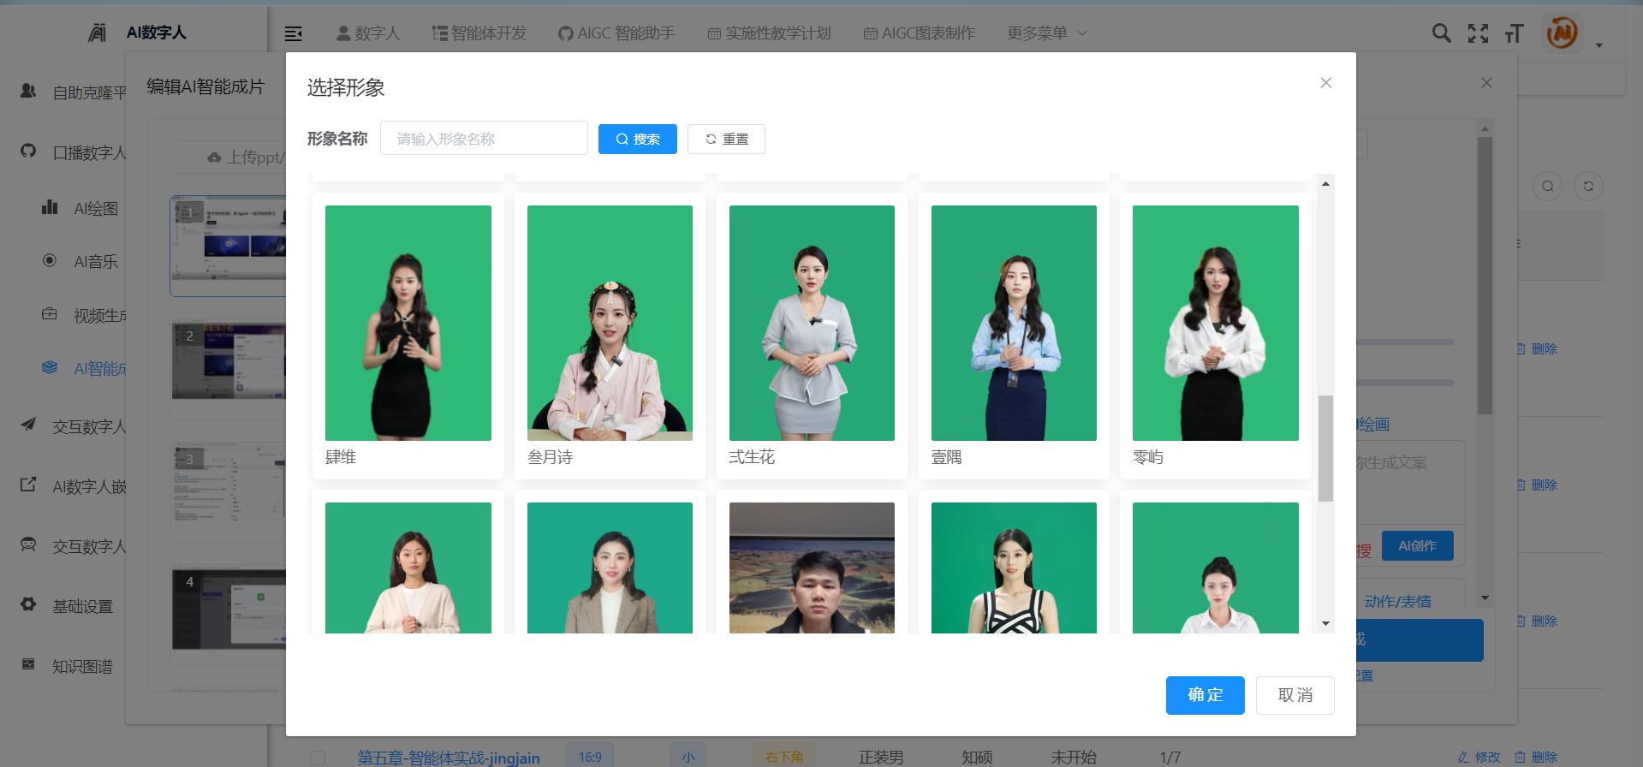Tick the checkbox in bottom table row
The image size is (1643, 767).
click(318, 758)
